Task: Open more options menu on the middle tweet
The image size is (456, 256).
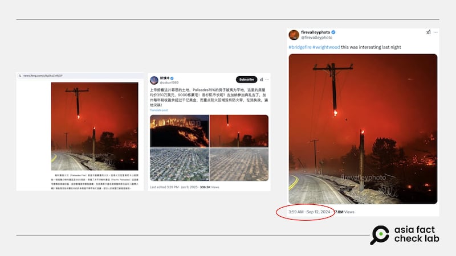Action: tap(267, 80)
